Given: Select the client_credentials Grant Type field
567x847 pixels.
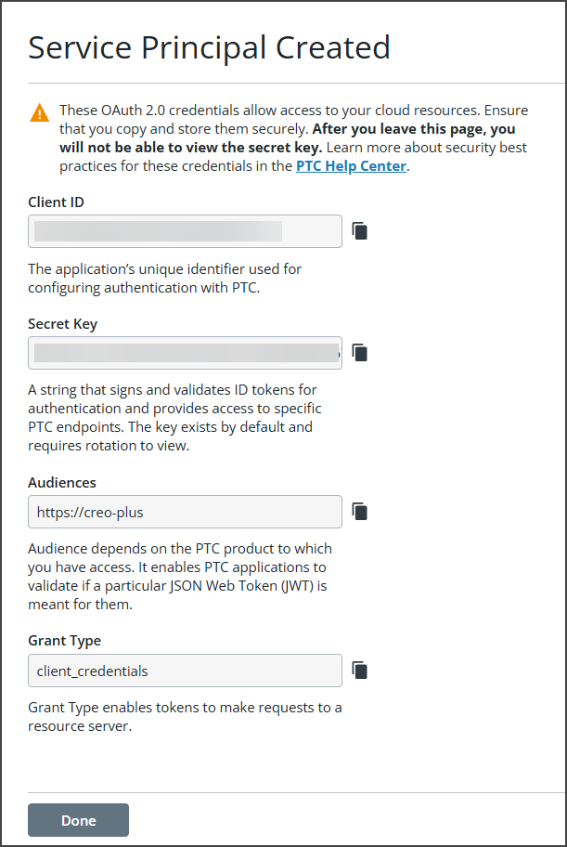Looking at the screenshot, I should point(185,671).
